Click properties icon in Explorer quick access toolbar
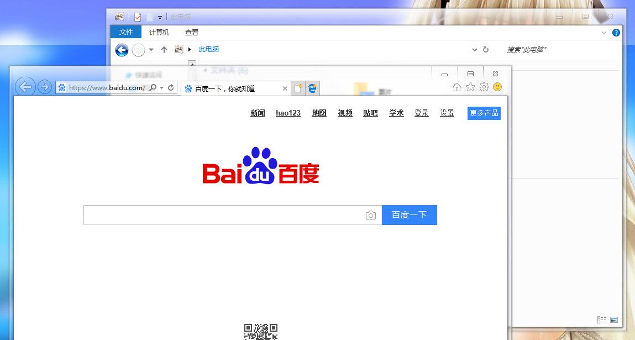This screenshot has height=340, width=635. [138, 17]
